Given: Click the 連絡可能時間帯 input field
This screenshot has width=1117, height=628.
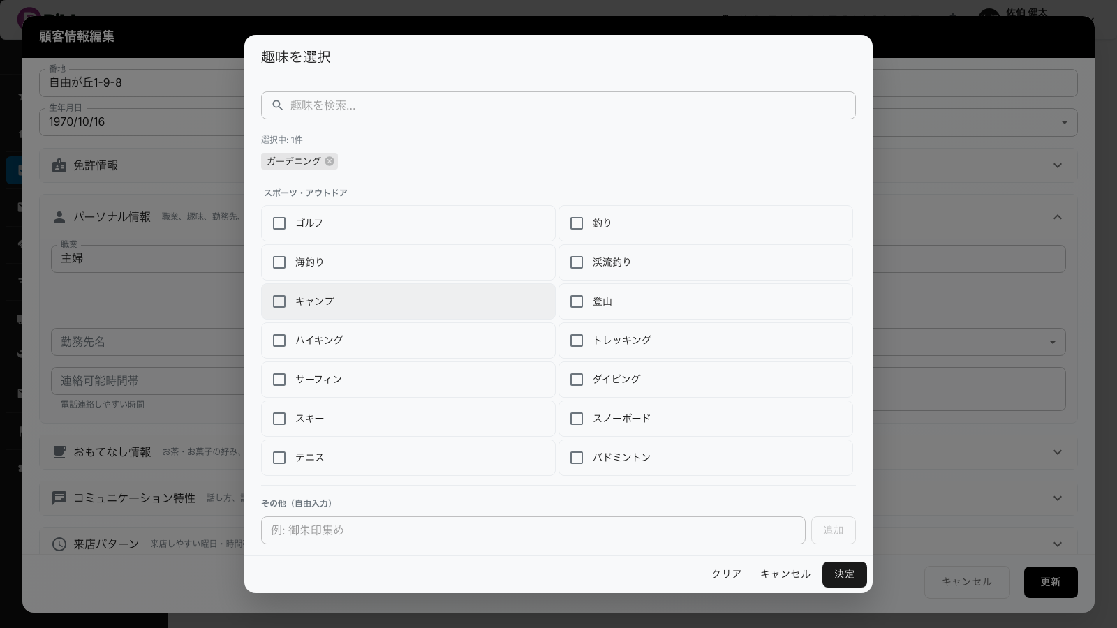Looking at the screenshot, I should (147, 381).
